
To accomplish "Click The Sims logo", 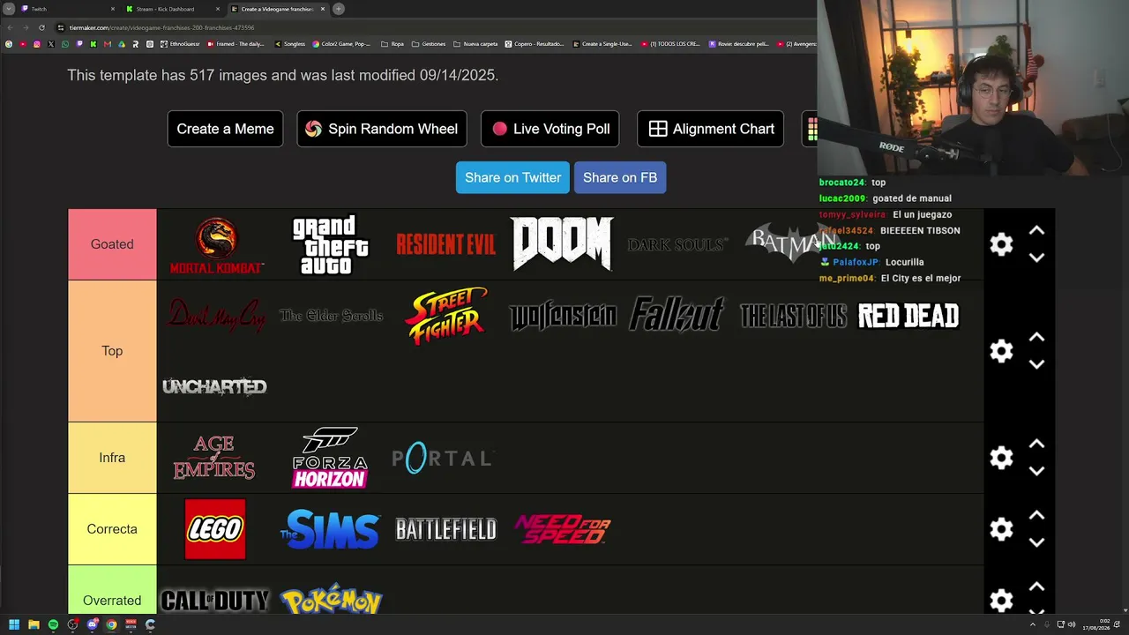I will pos(330,529).
